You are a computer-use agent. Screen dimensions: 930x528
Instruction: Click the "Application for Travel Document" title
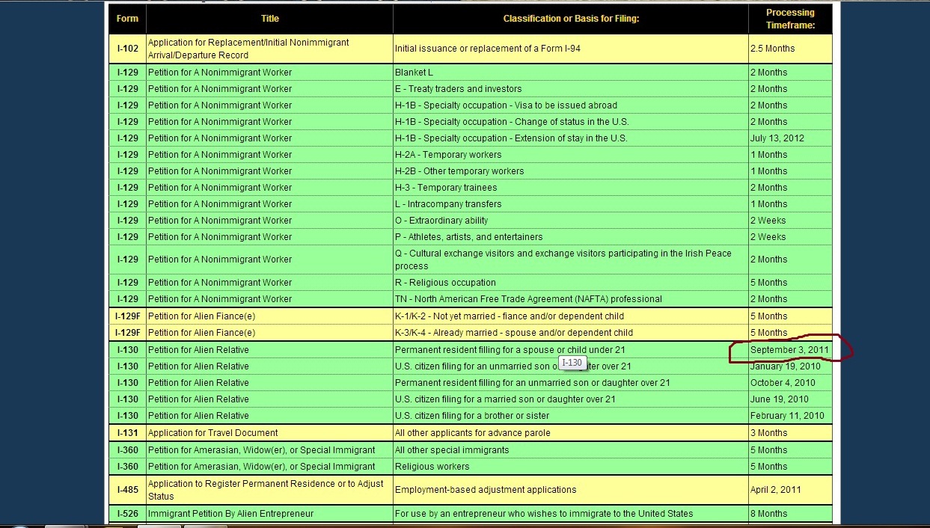213,433
